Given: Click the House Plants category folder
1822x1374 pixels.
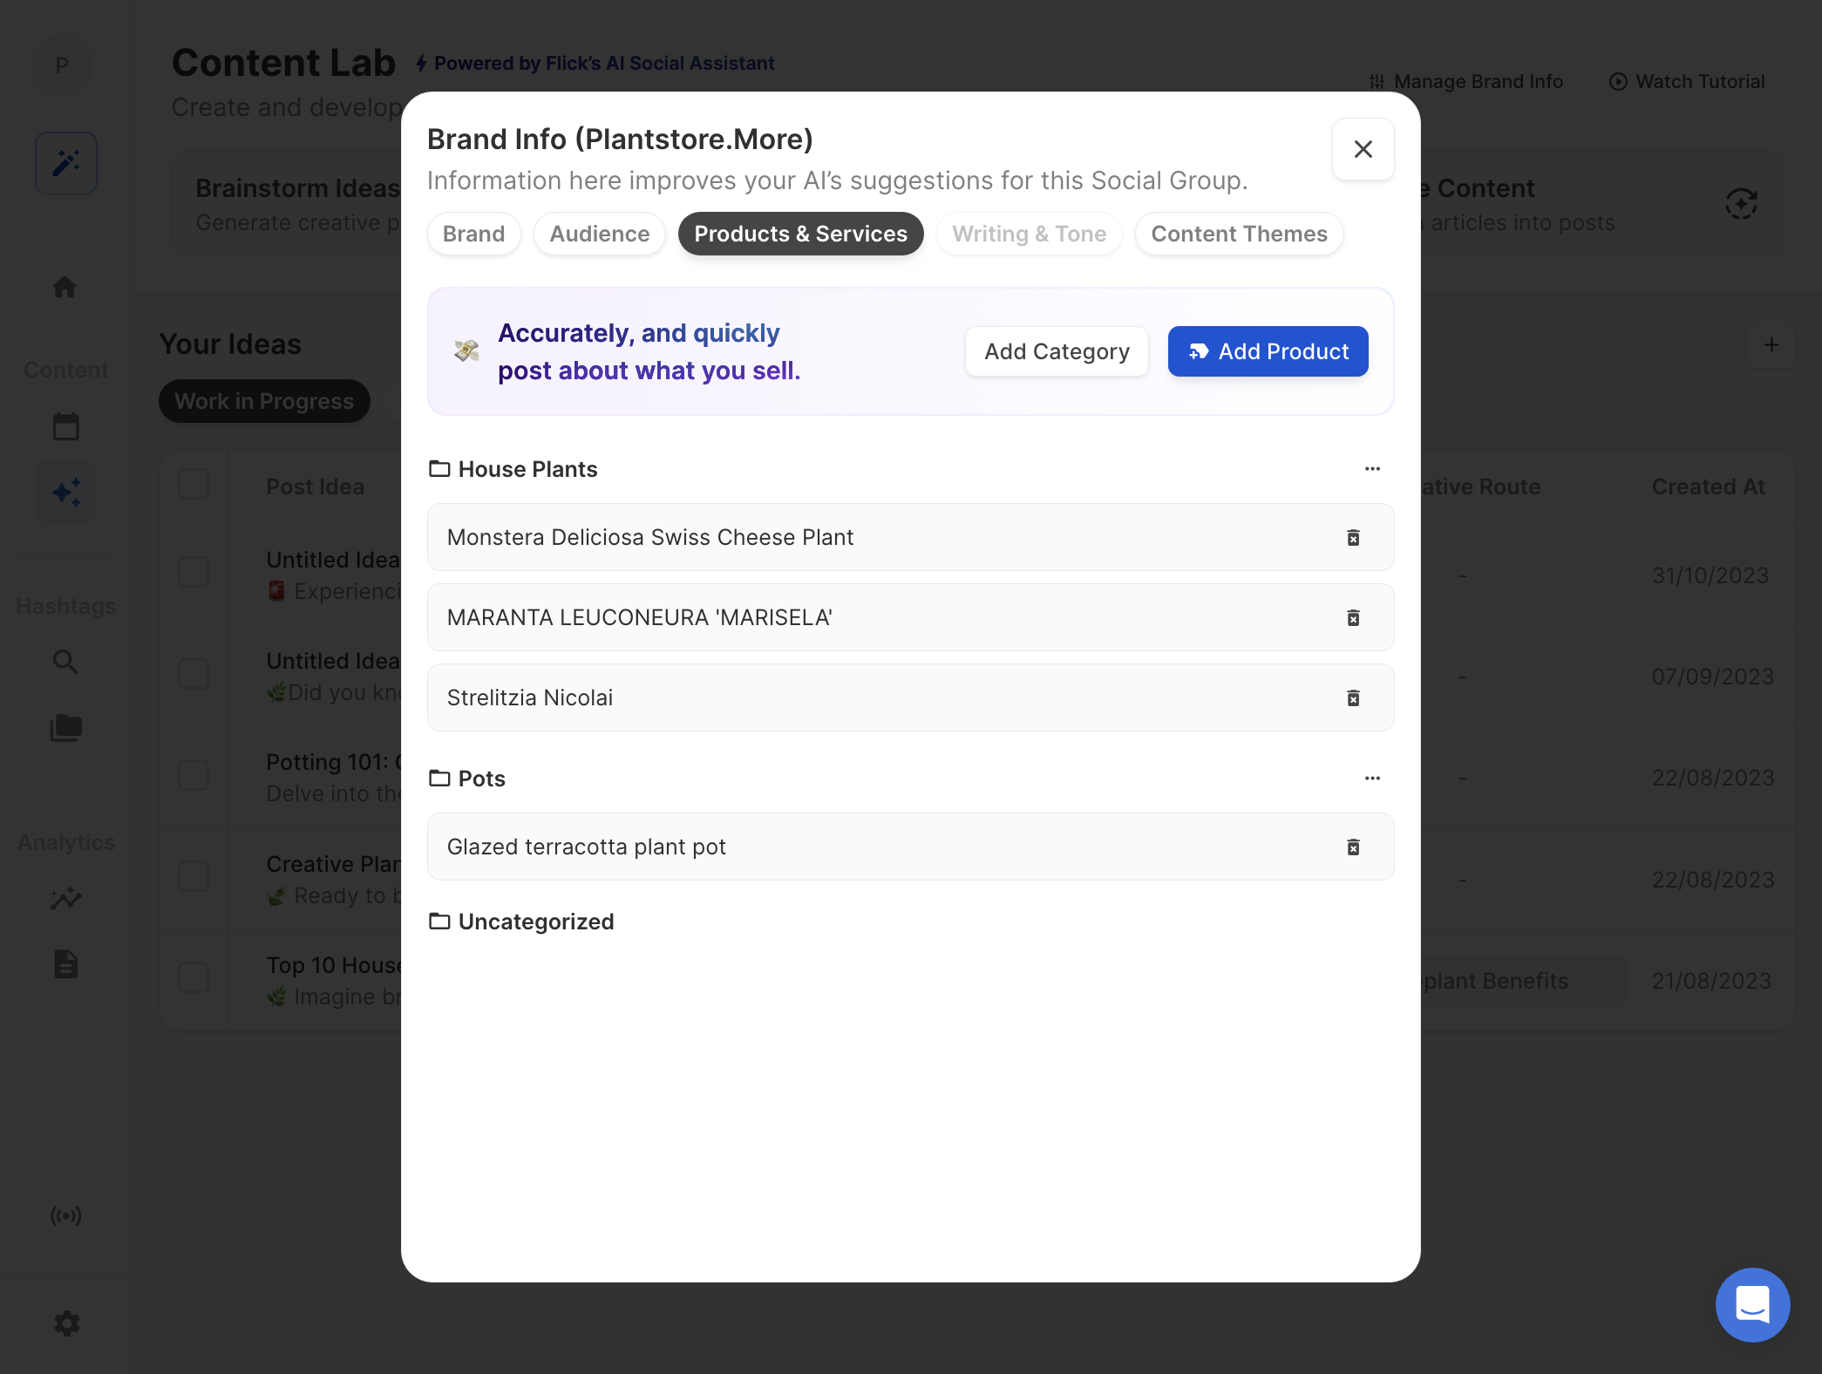Looking at the screenshot, I should [x=513, y=469].
